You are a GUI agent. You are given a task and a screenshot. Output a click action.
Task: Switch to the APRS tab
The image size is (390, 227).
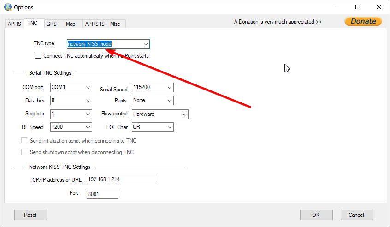[14, 24]
